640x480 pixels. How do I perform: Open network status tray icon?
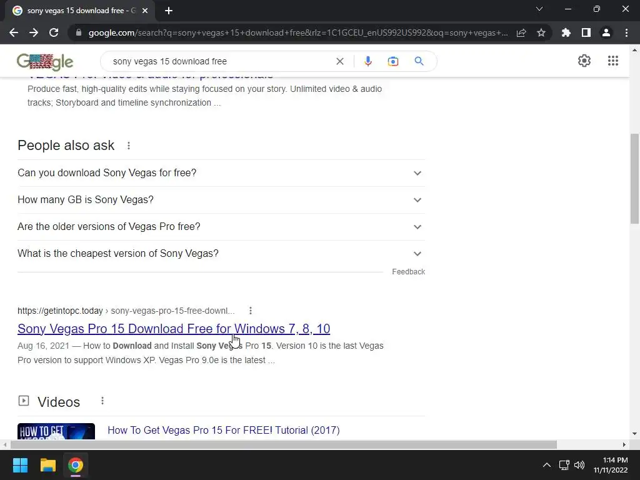[564, 465]
